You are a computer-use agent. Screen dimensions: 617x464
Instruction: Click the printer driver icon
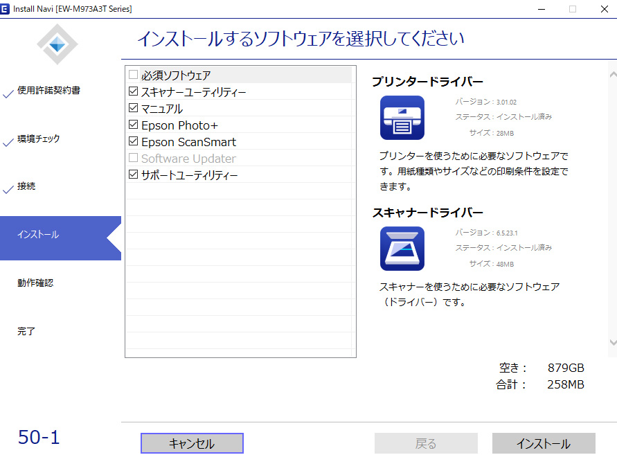pyautogui.click(x=402, y=118)
